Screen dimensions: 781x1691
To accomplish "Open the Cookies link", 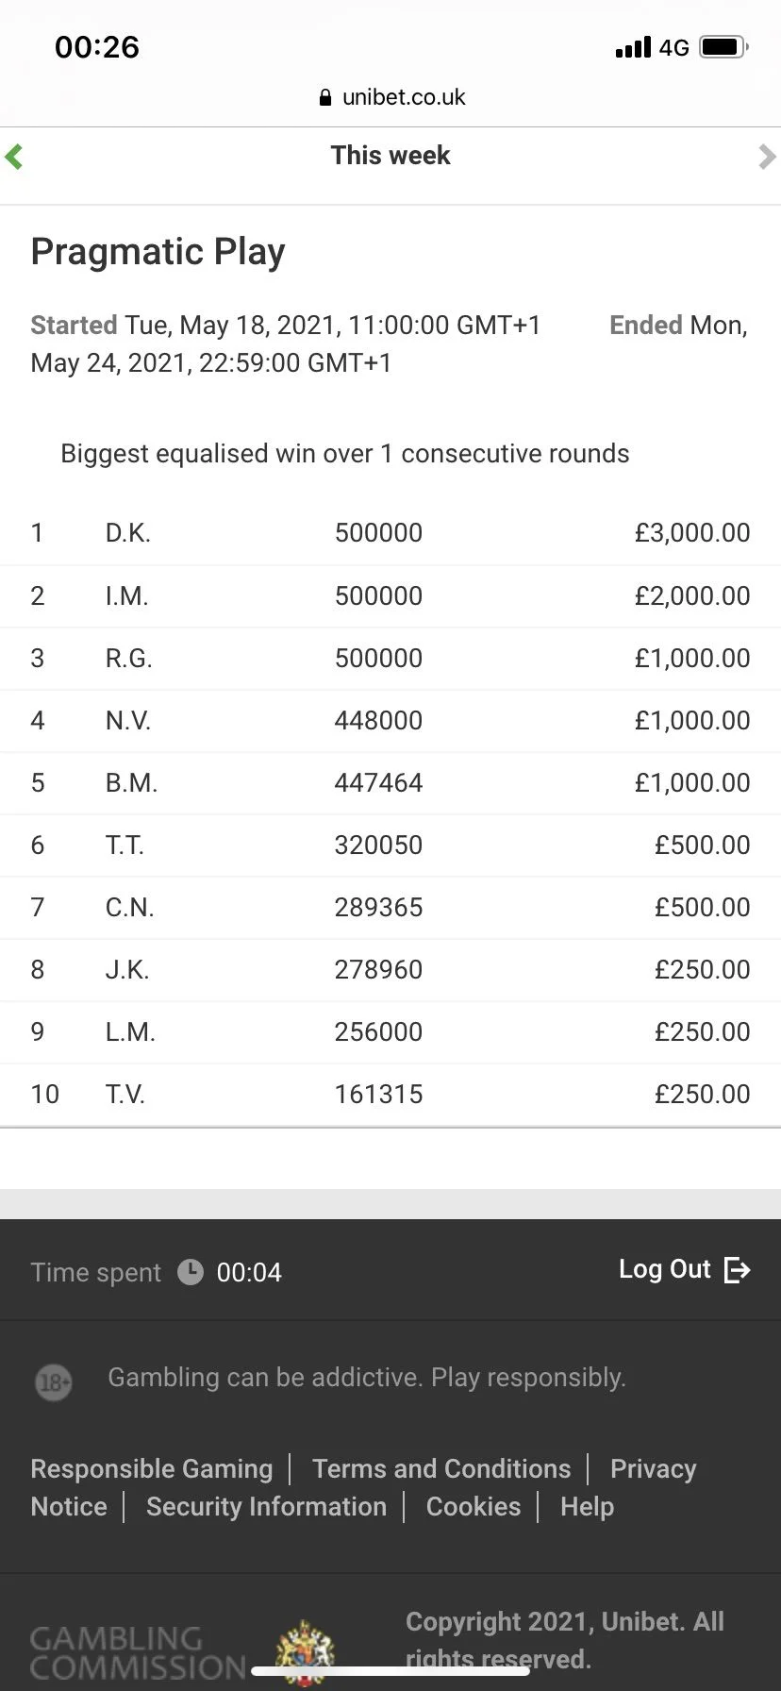I will coord(474,1506).
